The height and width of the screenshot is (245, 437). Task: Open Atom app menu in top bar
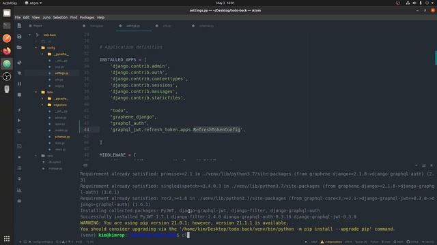coord(33,3)
